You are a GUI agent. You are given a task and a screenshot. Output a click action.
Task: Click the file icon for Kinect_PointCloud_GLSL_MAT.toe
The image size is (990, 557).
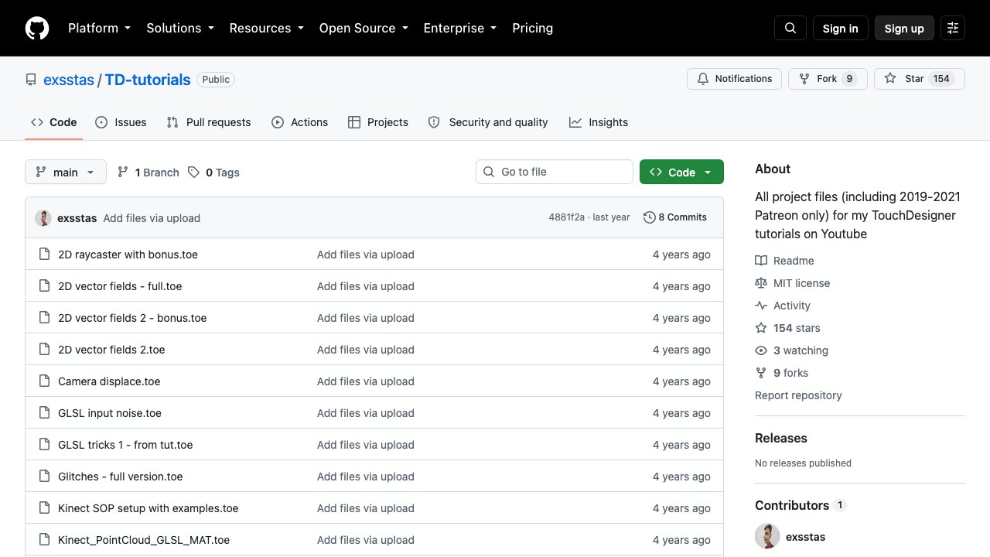(x=44, y=540)
